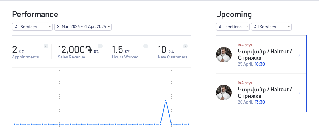325x138 pixels.
Task: Click the Sales Revenue info icon
Action: [100, 46]
